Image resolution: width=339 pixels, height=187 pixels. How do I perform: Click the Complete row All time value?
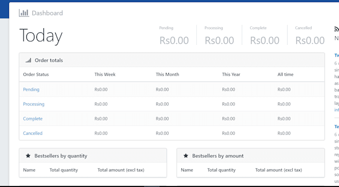click(284, 119)
